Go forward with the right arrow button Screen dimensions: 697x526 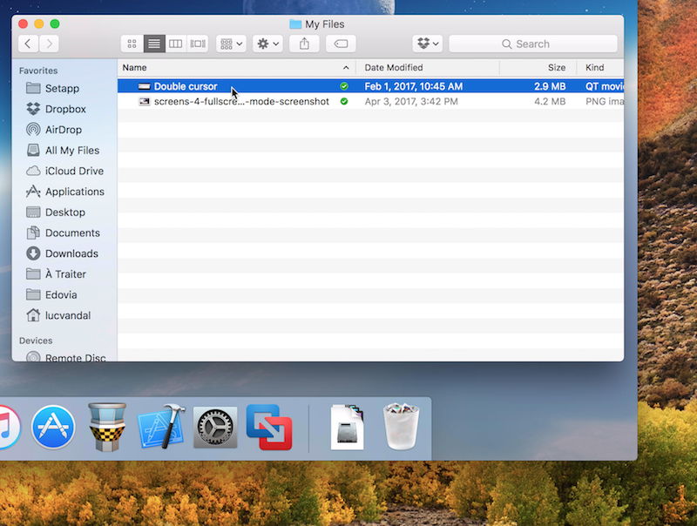pyautogui.click(x=49, y=44)
